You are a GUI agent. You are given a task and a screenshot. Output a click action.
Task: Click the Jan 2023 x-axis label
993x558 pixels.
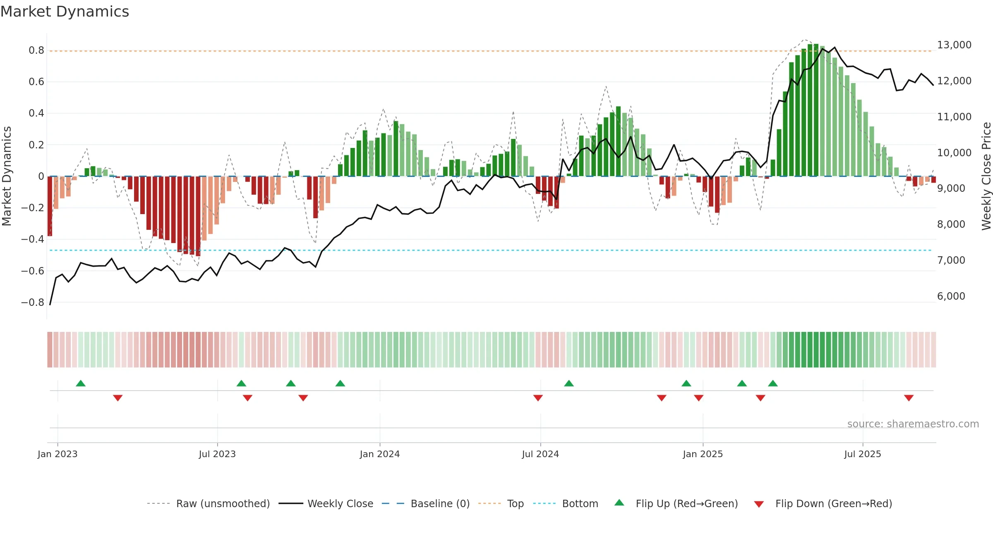point(58,454)
